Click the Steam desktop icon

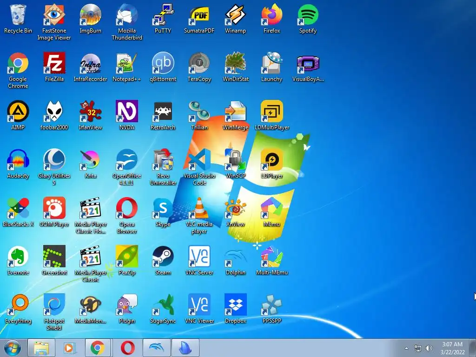pyautogui.click(x=163, y=257)
